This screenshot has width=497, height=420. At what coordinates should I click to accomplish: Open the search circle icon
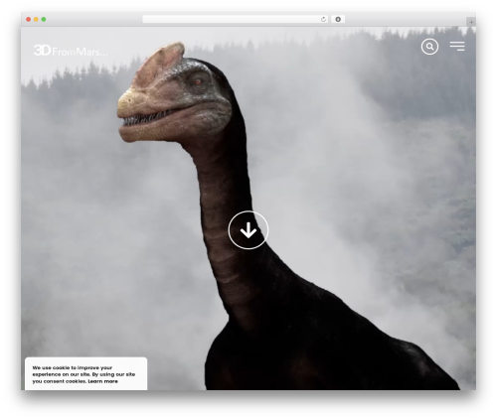tap(429, 47)
